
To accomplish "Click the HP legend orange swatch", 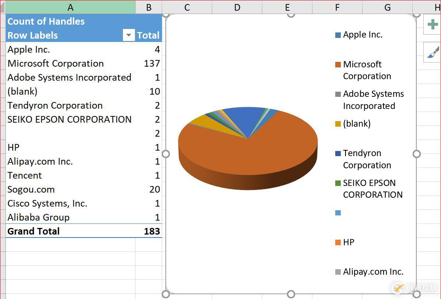I will coord(338,243).
